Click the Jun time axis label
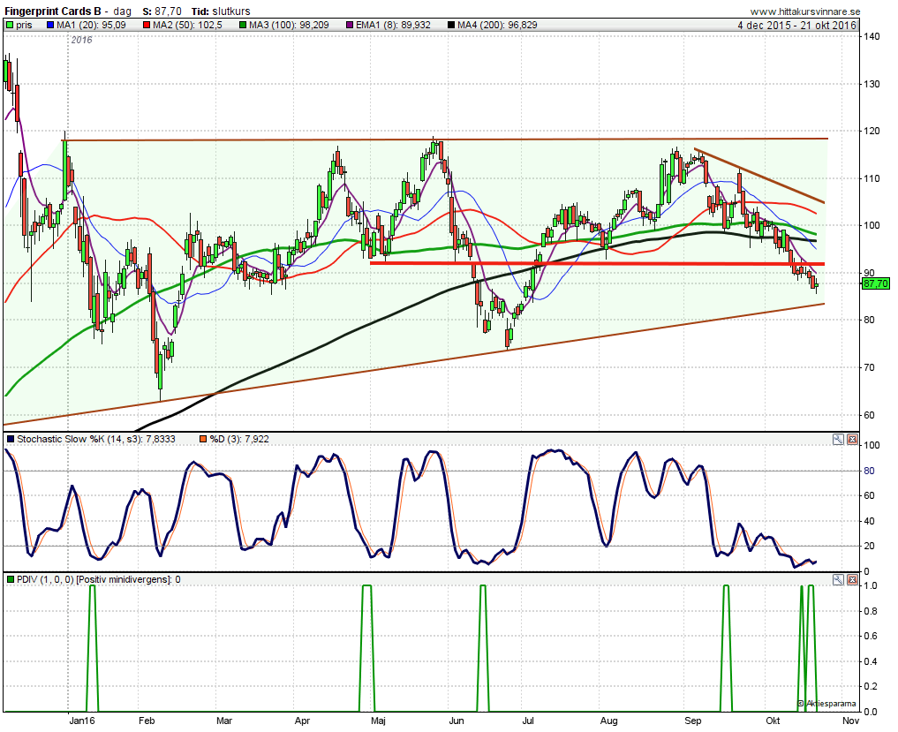This screenshot has width=898, height=732. coord(457,721)
